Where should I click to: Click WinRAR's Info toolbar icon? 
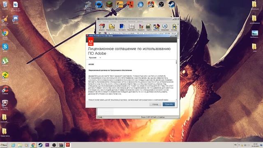(165, 27)
